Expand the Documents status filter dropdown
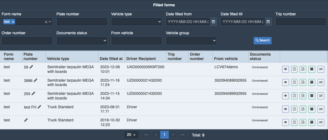Viewport: 328px width, 140px height. [82, 41]
